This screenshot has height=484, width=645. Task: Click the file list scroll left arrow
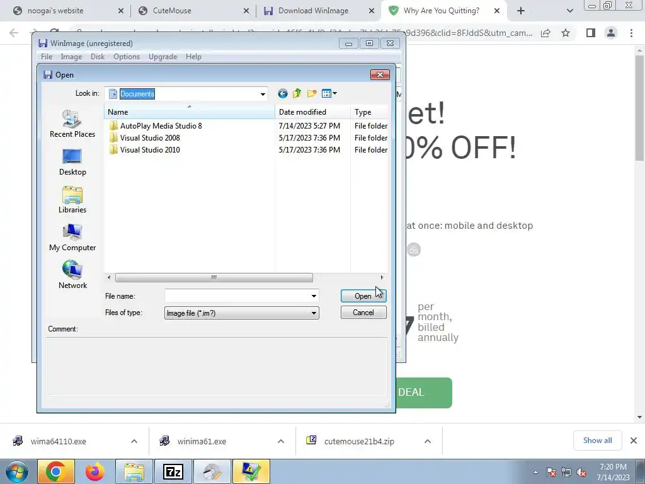point(109,278)
